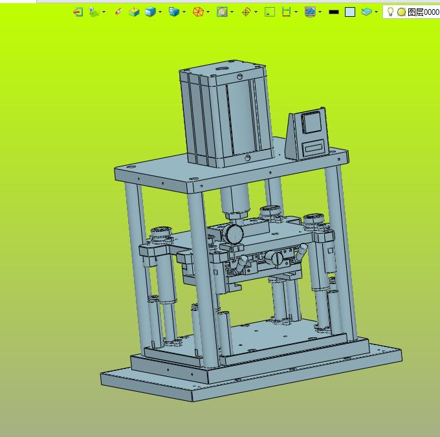The height and width of the screenshot is (437, 440).
Task: Expand dropdown beside dimension icon
Action: (296, 12)
